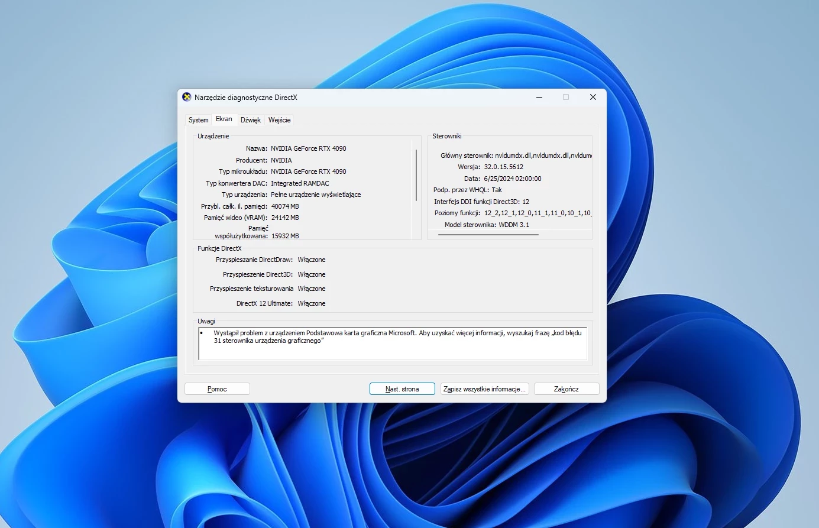Go to next page with Nast. strona

[x=402, y=389]
